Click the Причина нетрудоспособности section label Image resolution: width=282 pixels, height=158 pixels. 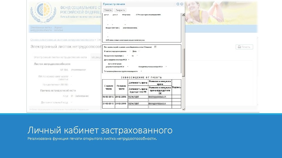58,91
